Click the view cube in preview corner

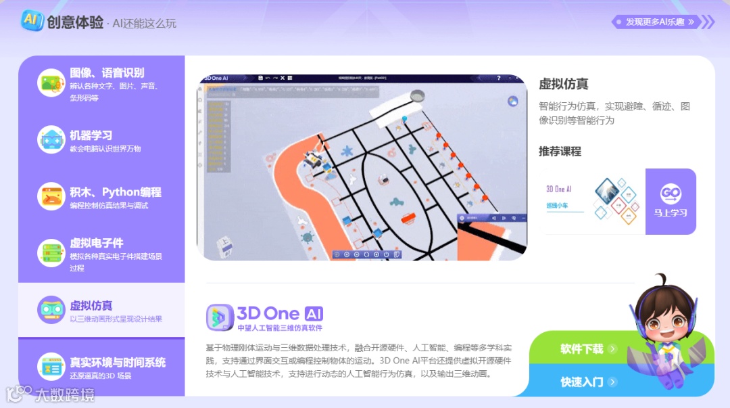pyautogui.click(x=225, y=247)
